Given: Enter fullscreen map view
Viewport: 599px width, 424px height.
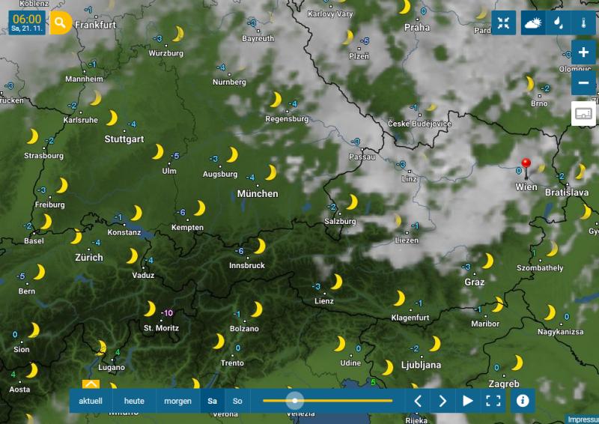Looking at the screenshot, I should [493, 401].
